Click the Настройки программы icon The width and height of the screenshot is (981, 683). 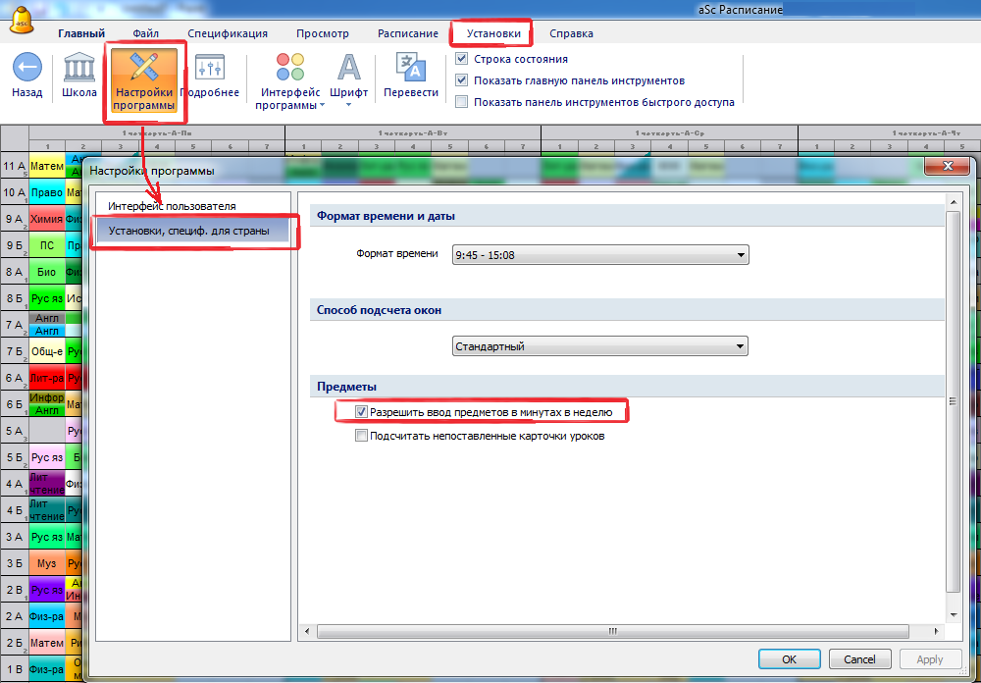(144, 69)
